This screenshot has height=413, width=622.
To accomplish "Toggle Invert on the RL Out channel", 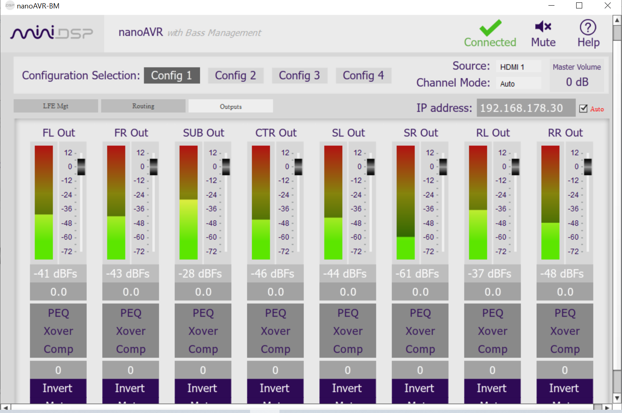I will (x=492, y=388).
